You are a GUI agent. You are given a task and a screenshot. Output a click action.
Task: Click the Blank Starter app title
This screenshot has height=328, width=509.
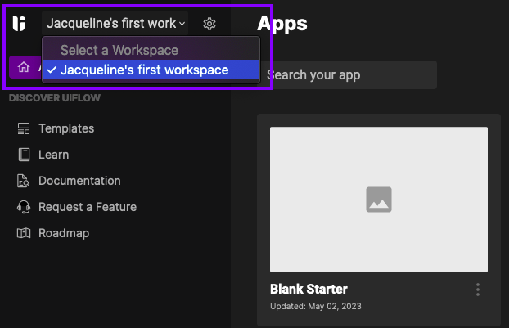(x=309, y=289)
